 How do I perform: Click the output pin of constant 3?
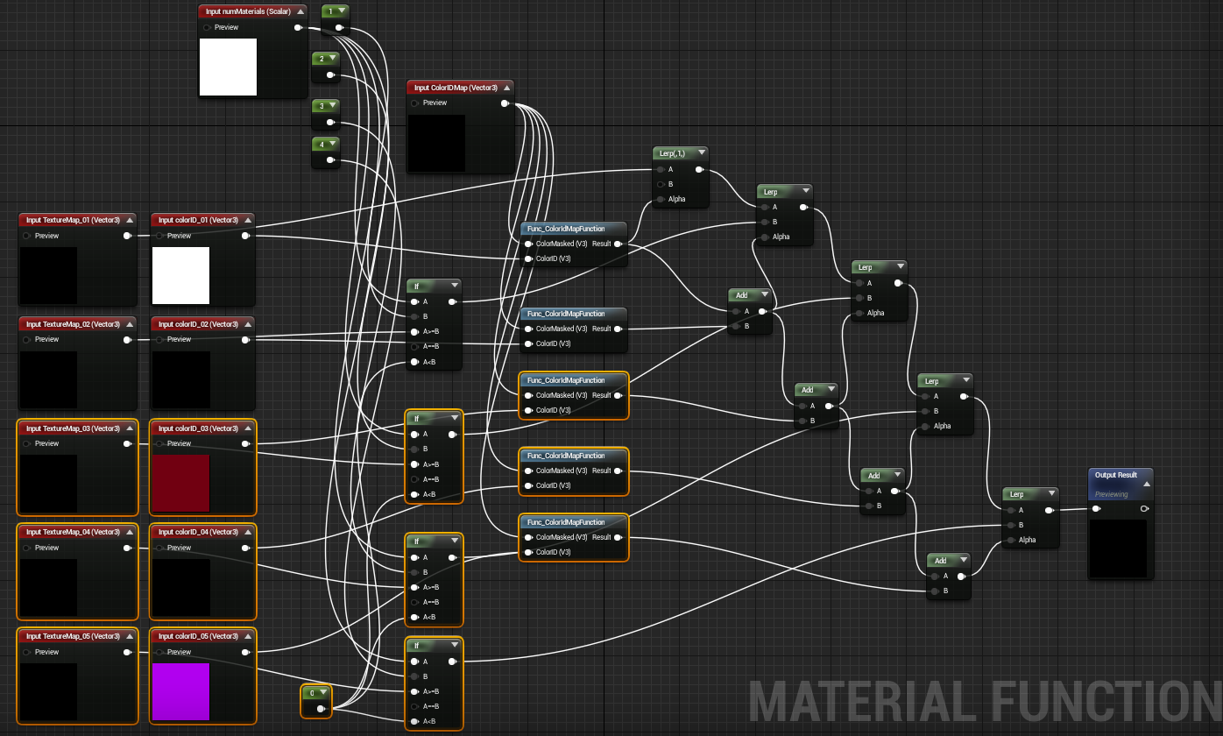click(x=330, y=123)
